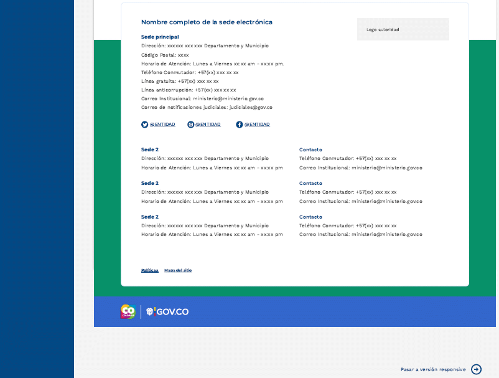Click the GOV.CO logo in footer
This screenshot has height=378, width=499.
[x=167, y=311]
